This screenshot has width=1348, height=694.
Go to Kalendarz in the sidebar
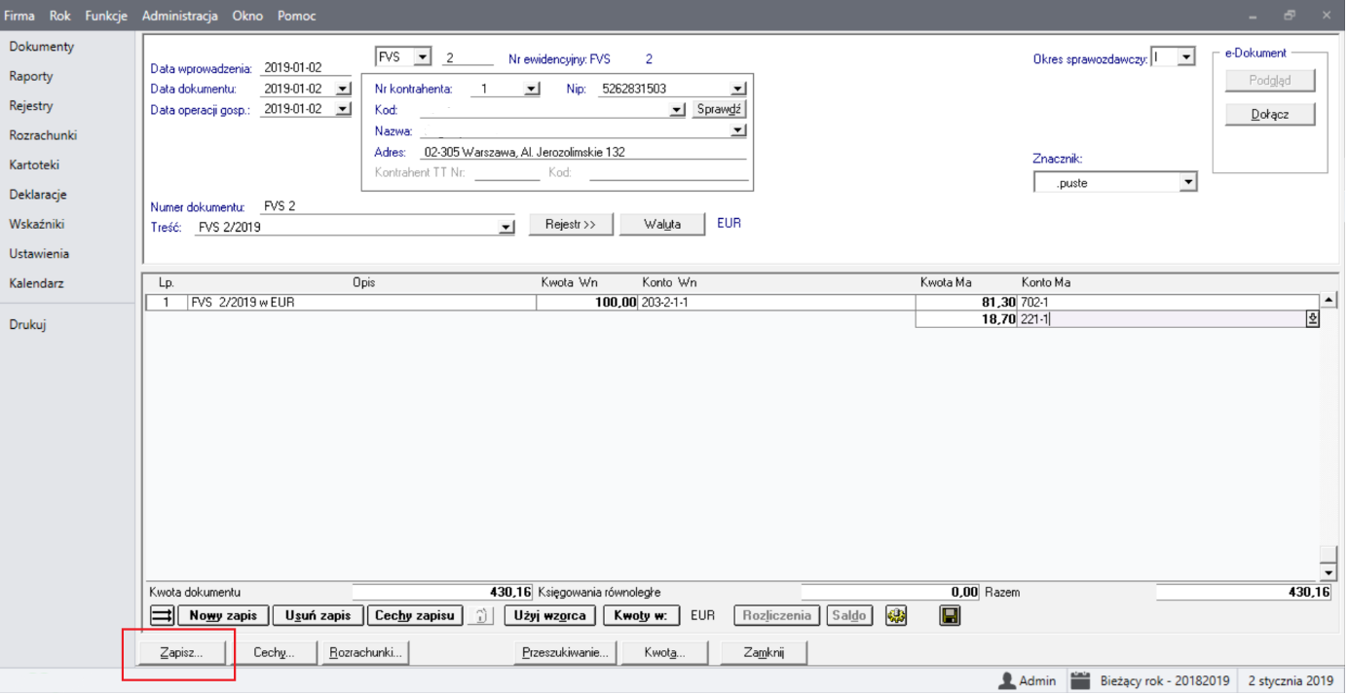[x=36, y=283]
